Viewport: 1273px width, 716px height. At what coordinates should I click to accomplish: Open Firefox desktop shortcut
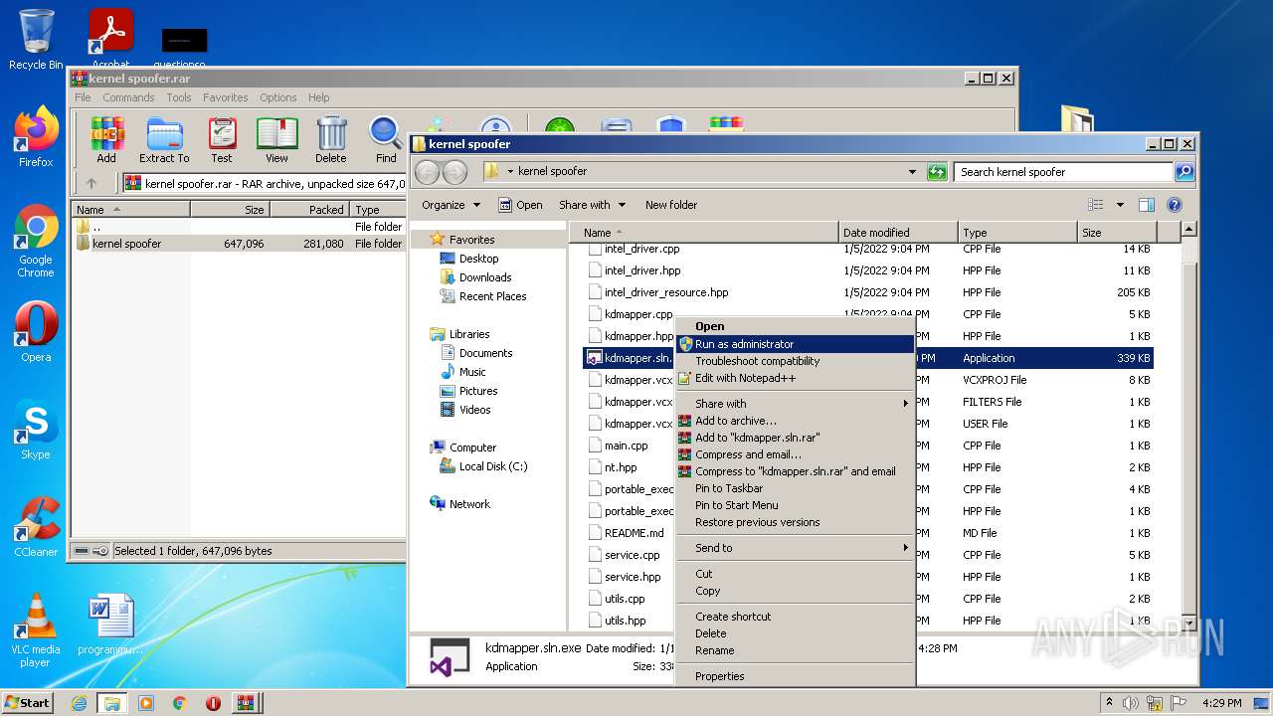pos(36,137)
